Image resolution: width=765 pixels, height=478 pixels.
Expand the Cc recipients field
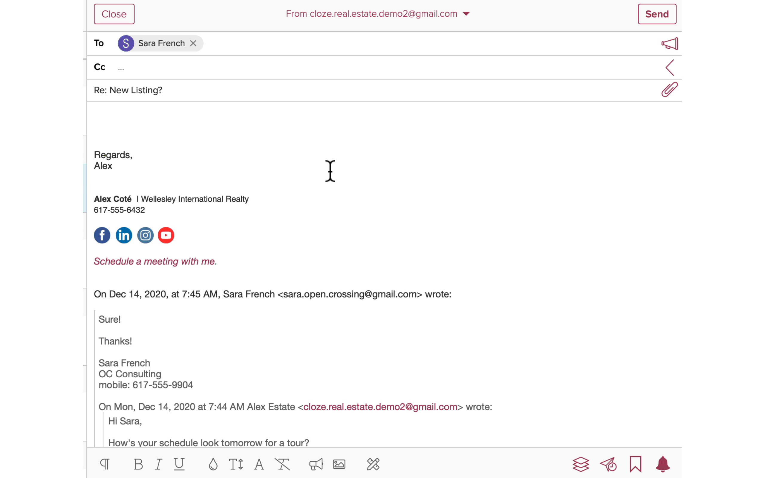coord(670,67)
